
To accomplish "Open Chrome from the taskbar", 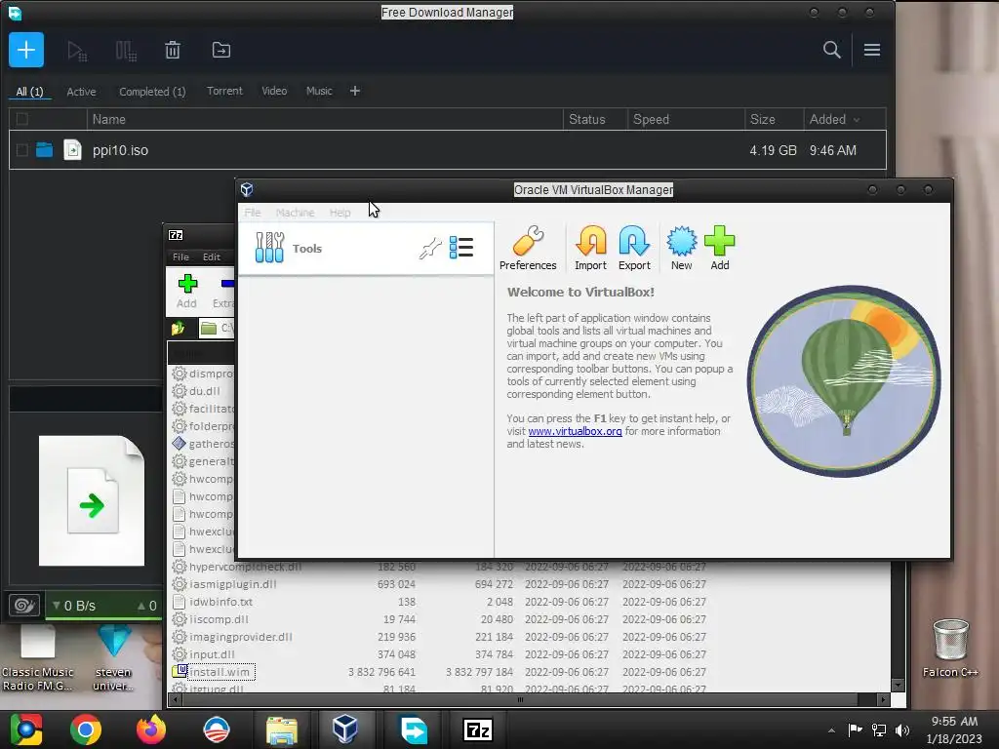I will tap(86, 729).
